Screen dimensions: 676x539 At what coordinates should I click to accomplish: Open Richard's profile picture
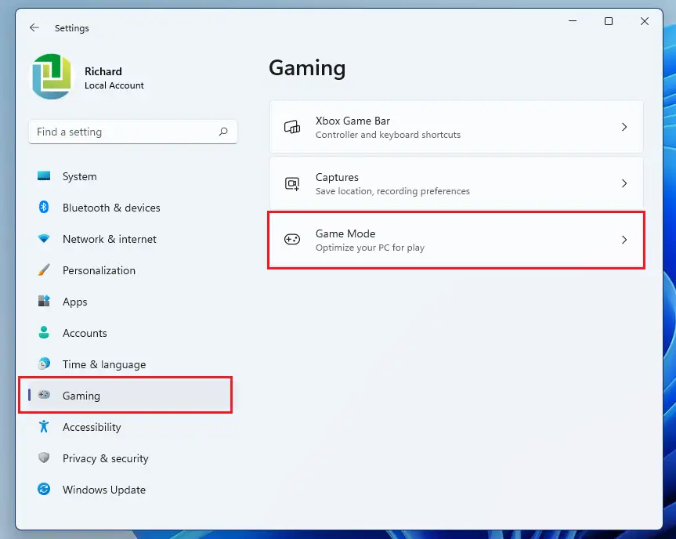(52, 77)
